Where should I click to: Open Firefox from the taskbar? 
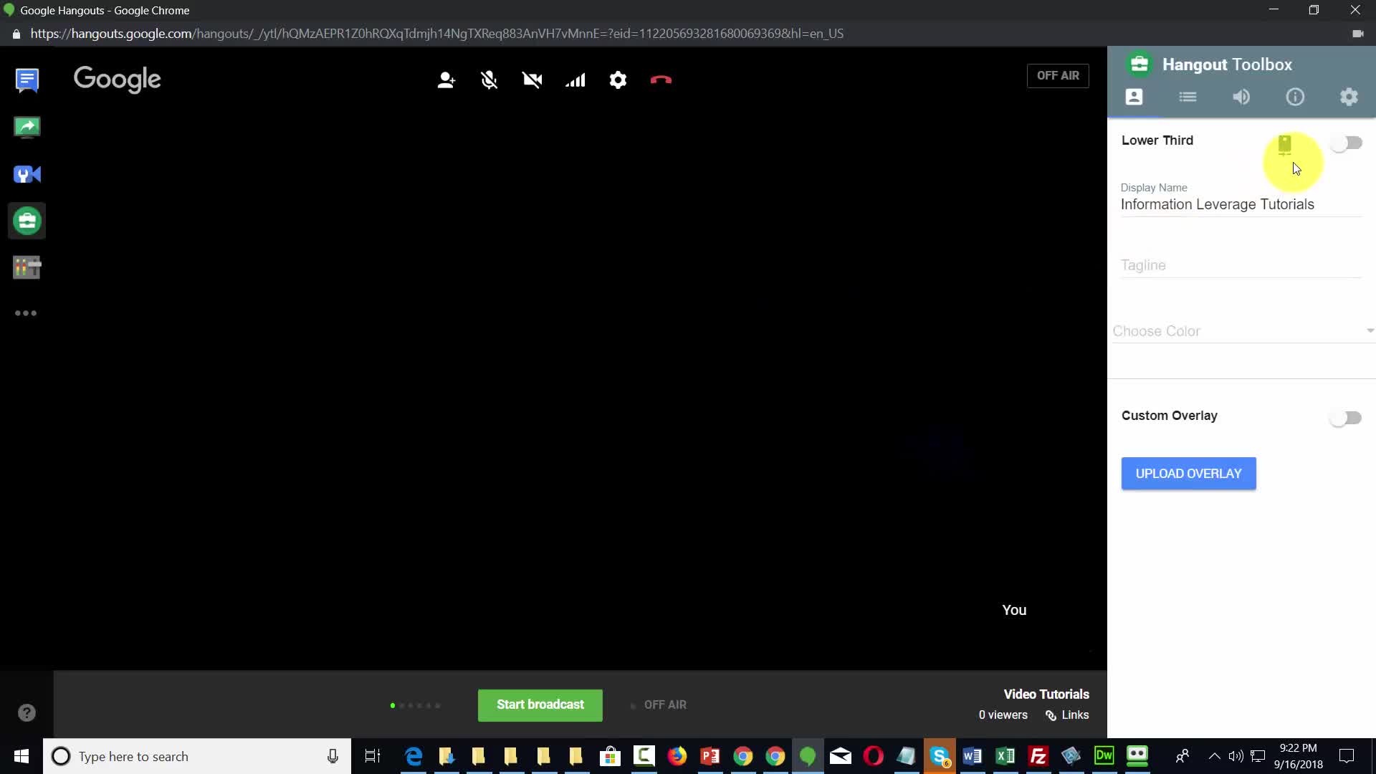(677, 757)
